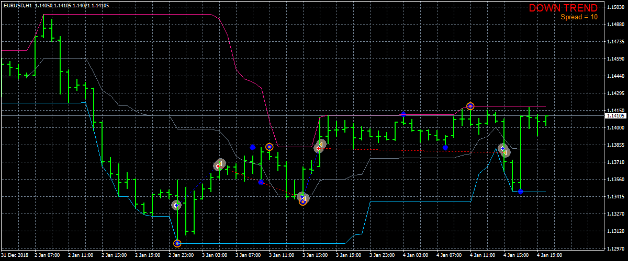Click the 1.12970 price axis label
Viewport: 628px width, 261px height.
[x=615, y=248]
